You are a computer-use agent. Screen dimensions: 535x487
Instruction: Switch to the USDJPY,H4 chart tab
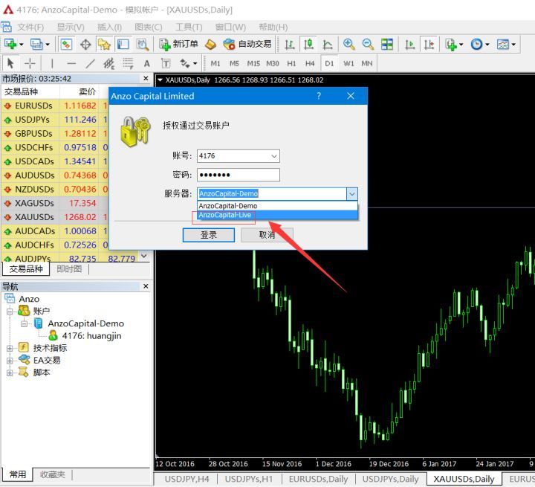[x=187, y=479]
